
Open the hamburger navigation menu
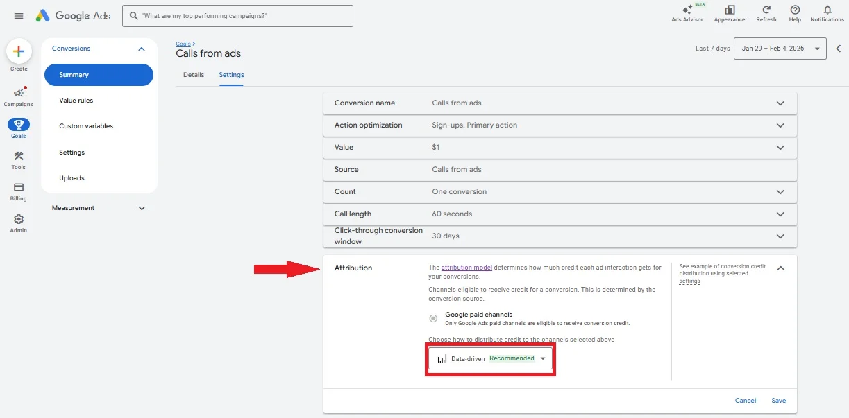coord(18,15)
